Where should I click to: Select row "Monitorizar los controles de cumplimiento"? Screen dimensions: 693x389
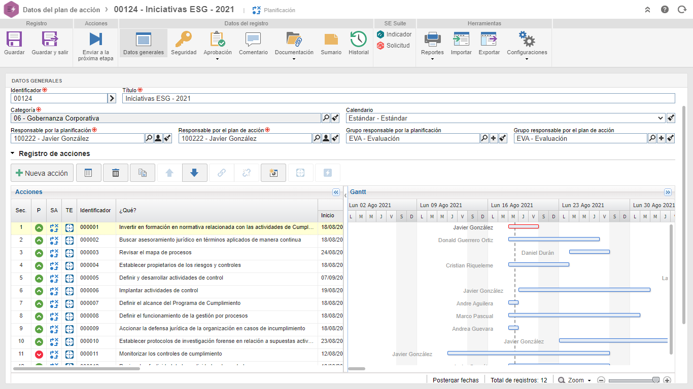[177, 354]
